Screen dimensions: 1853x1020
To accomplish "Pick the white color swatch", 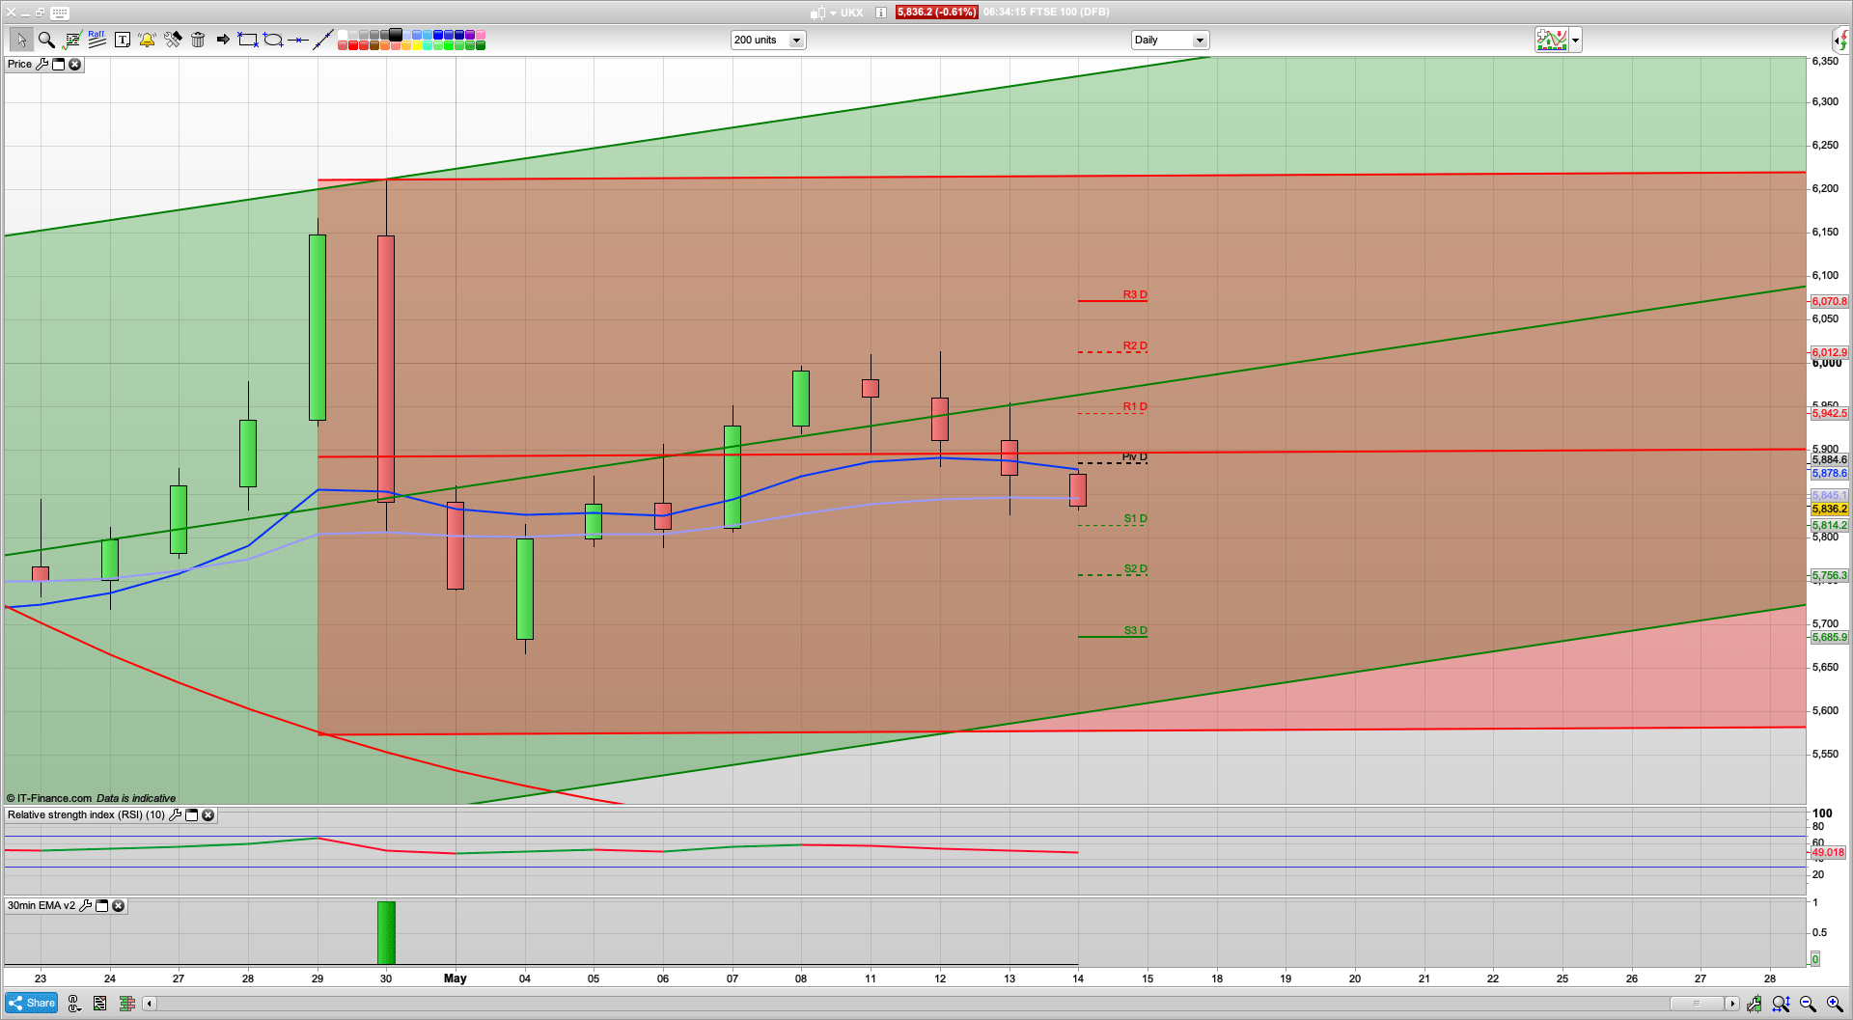I will coord(343,35).
